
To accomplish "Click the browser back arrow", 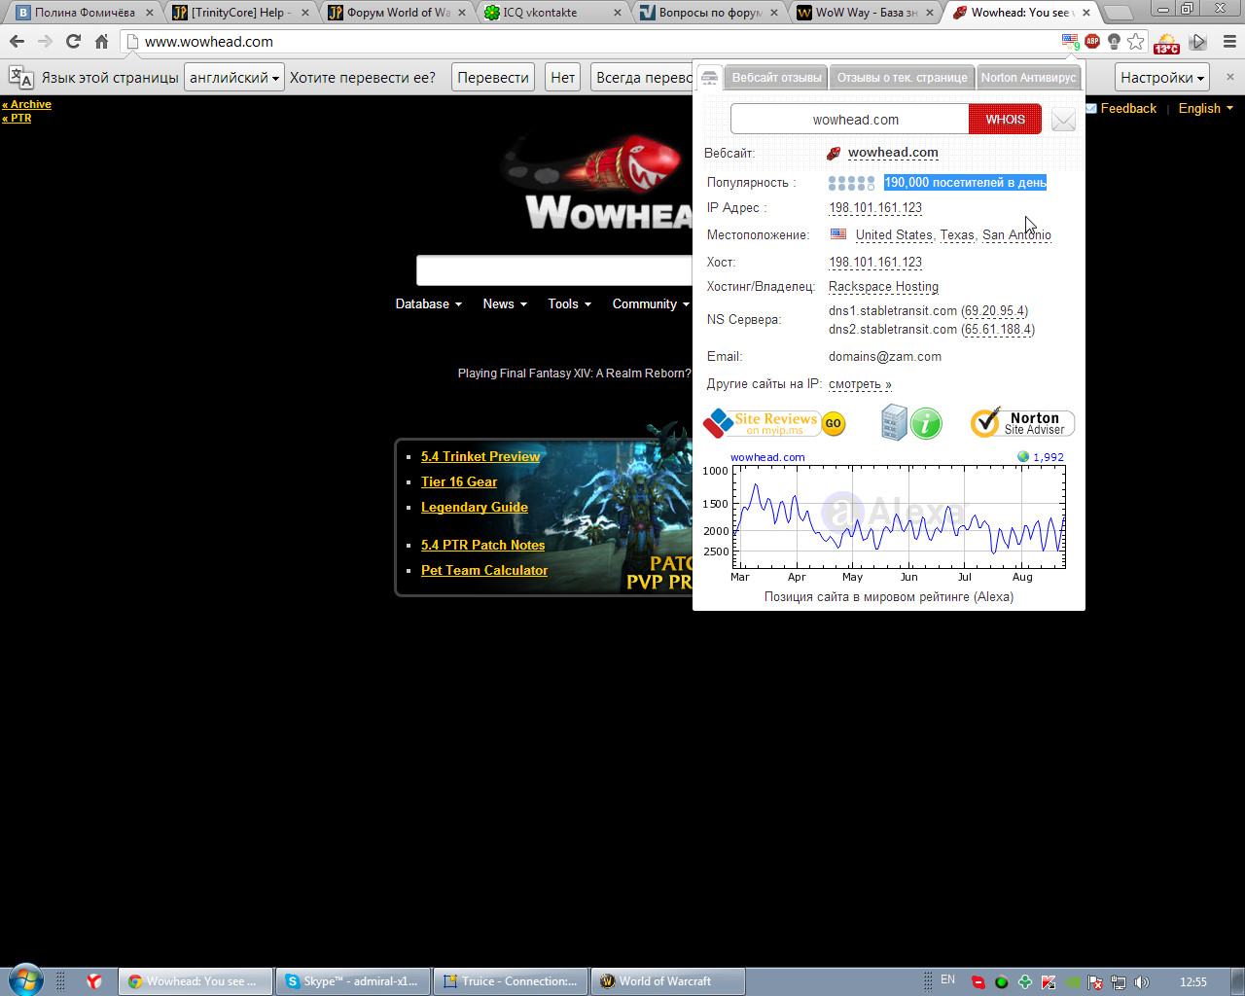I will tap(17, 42).
